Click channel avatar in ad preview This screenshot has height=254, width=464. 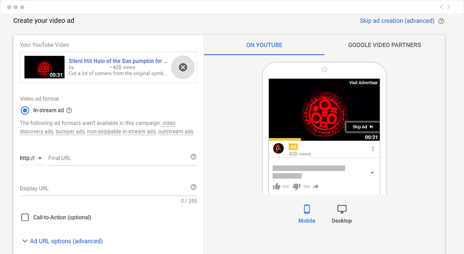(278, 149)
